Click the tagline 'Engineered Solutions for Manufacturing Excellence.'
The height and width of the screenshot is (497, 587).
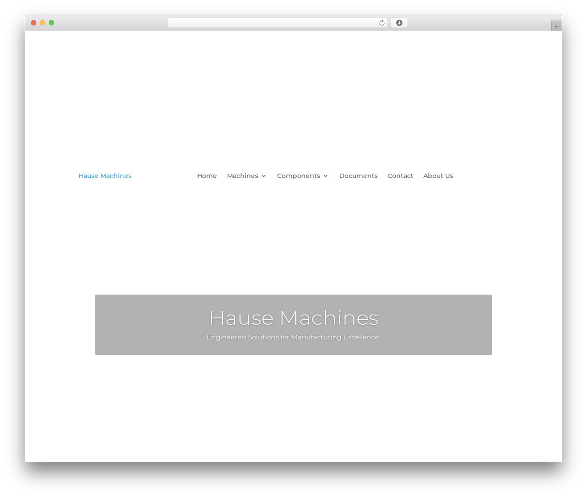point(293,337)
